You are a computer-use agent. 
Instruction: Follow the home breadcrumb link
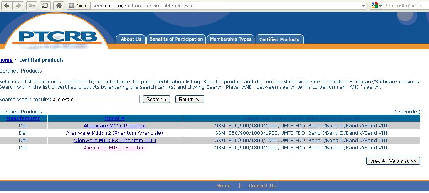(x=6, y=60)
